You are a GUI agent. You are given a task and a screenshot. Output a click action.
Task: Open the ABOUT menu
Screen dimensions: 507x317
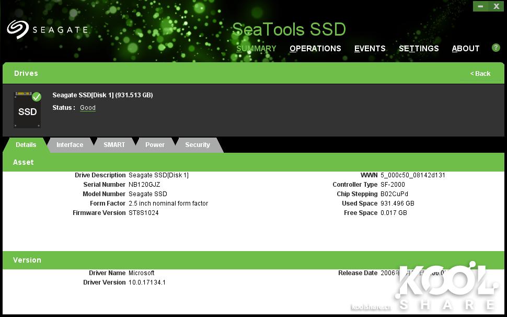pos(466,49)
